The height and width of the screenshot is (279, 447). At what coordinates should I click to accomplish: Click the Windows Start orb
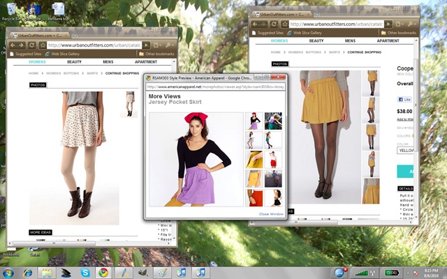click(8, 273)
